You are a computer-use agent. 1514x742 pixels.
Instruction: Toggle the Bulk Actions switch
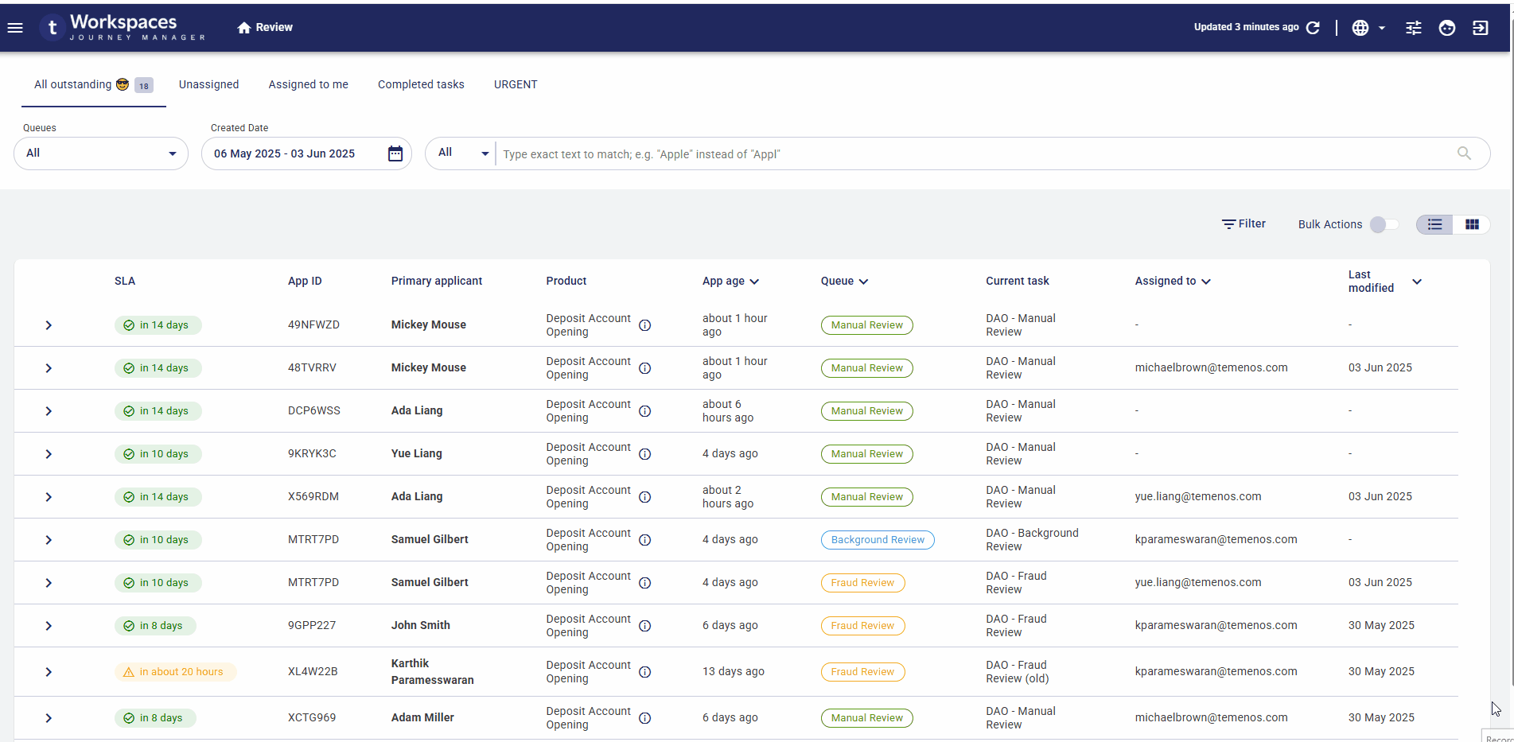(1384, 224)
